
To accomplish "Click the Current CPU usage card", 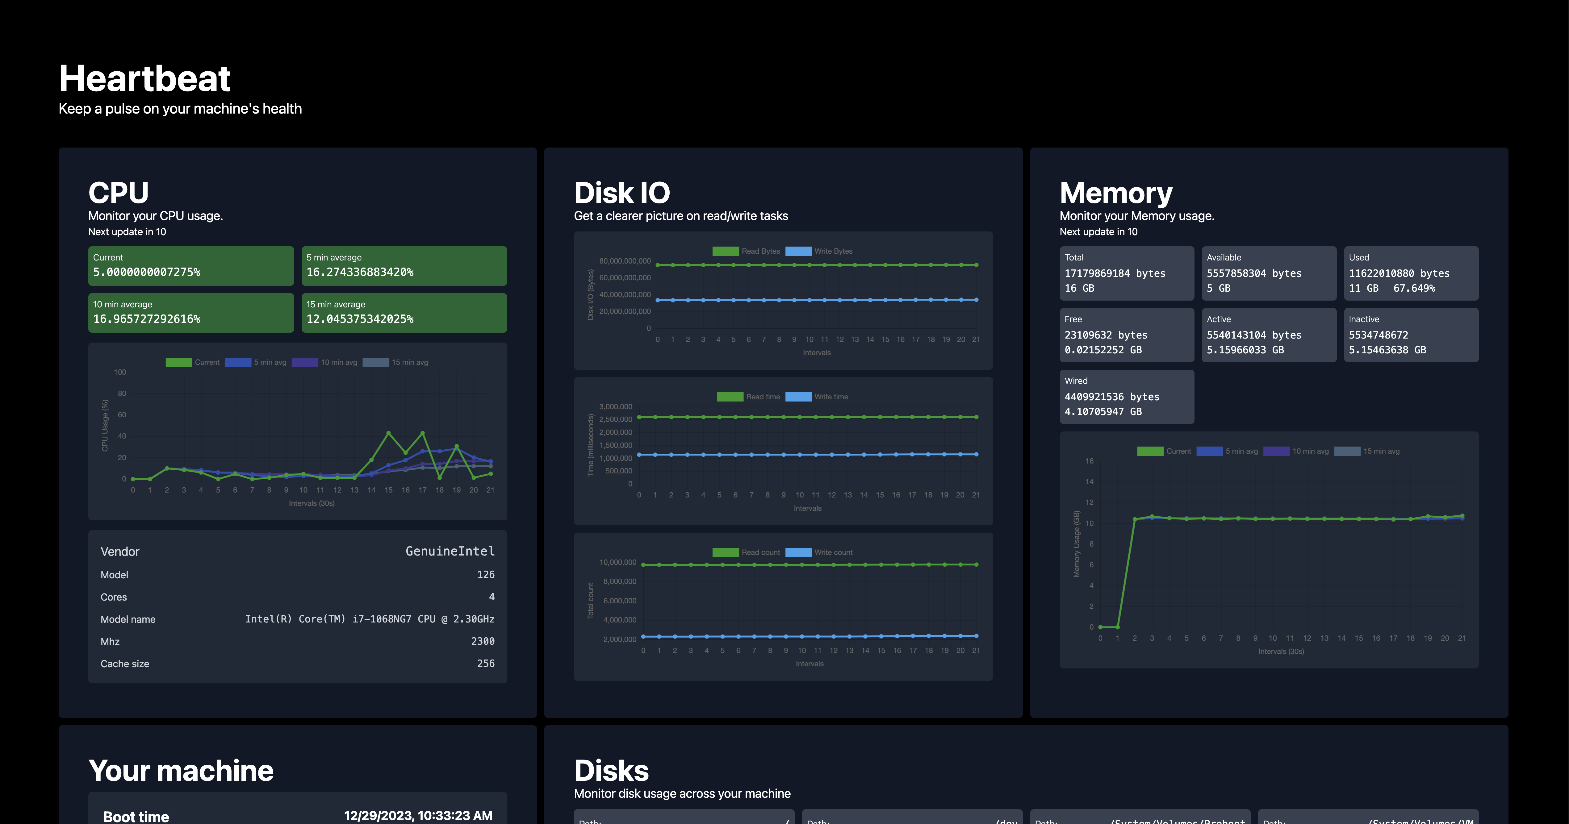I will (x=190, y=265).
